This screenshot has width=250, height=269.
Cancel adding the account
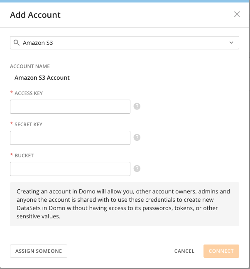pyautogui.click(x=184, y=251)
